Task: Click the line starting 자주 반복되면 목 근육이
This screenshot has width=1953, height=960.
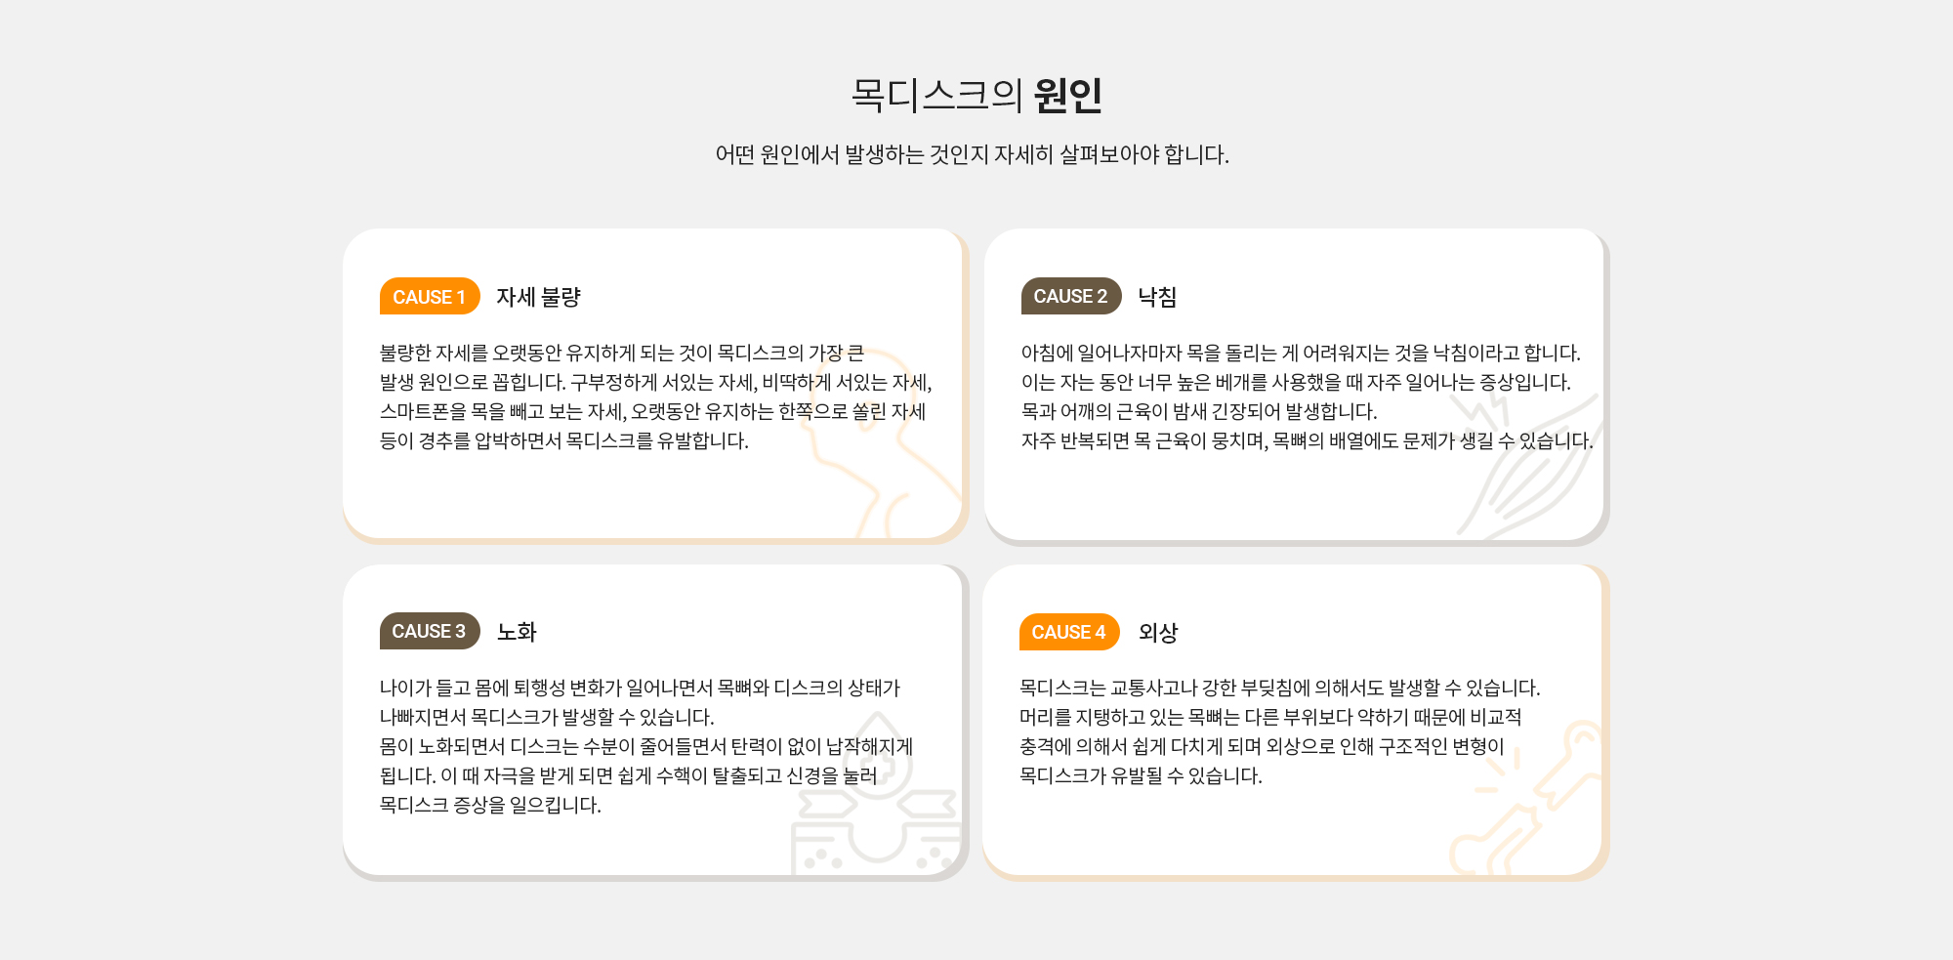Action: [1308, 440]
